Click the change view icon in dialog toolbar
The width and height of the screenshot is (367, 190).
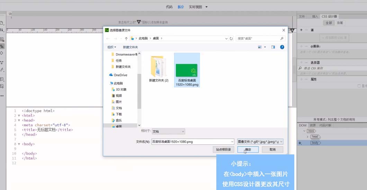point(260,47)
